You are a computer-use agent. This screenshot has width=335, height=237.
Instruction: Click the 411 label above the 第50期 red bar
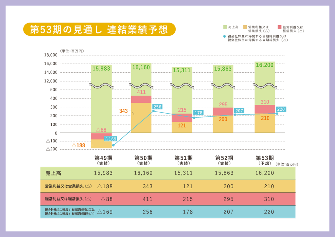click(141, 92)
